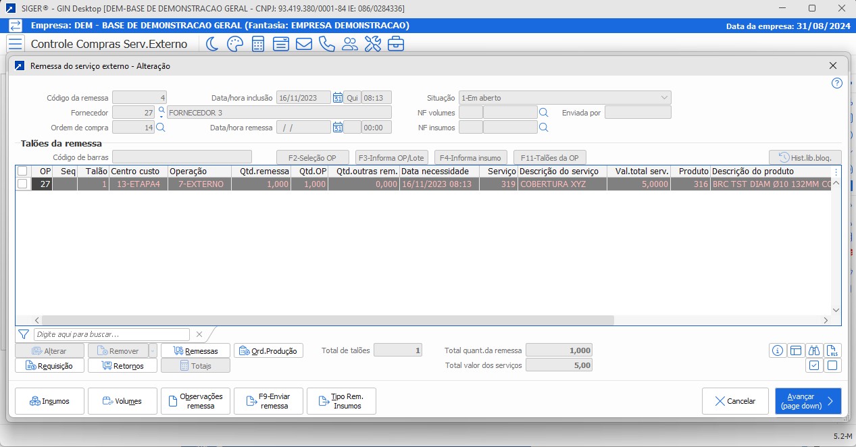Open Ord.Produção button

pyautogui.click(x=268, y=351)
